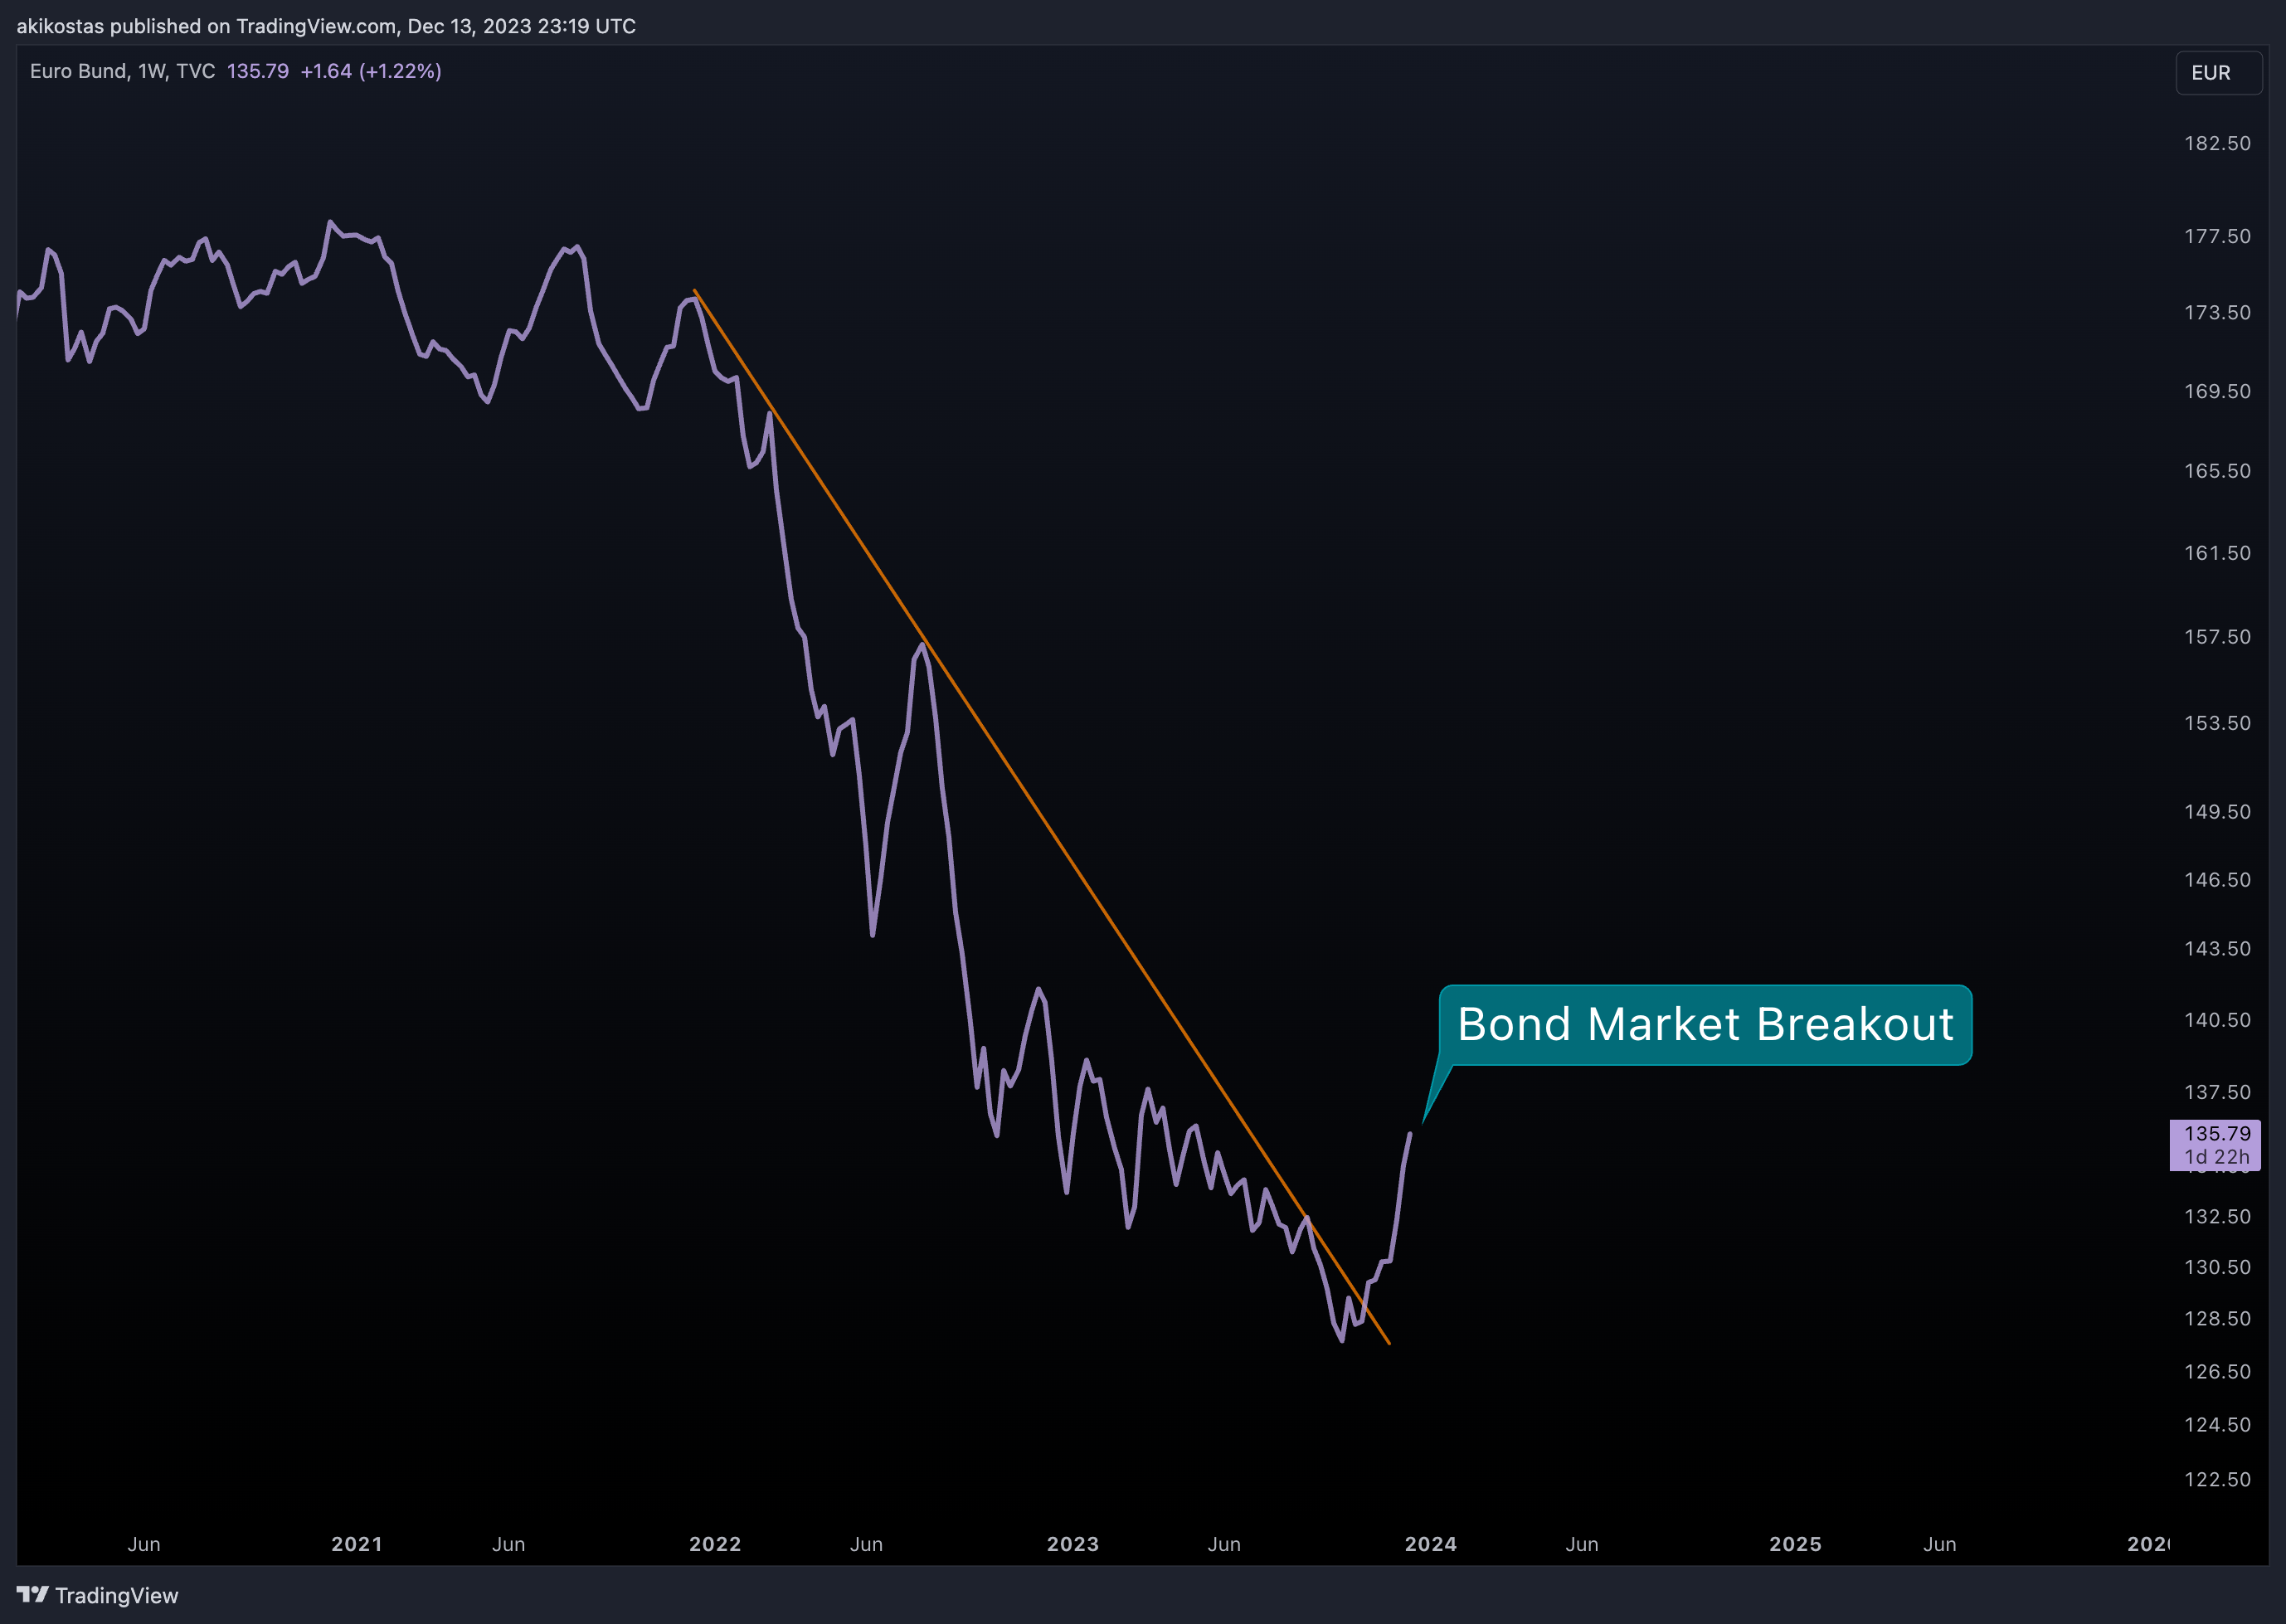Select the Bond Market Breakout callout

pos(1705,1025)
